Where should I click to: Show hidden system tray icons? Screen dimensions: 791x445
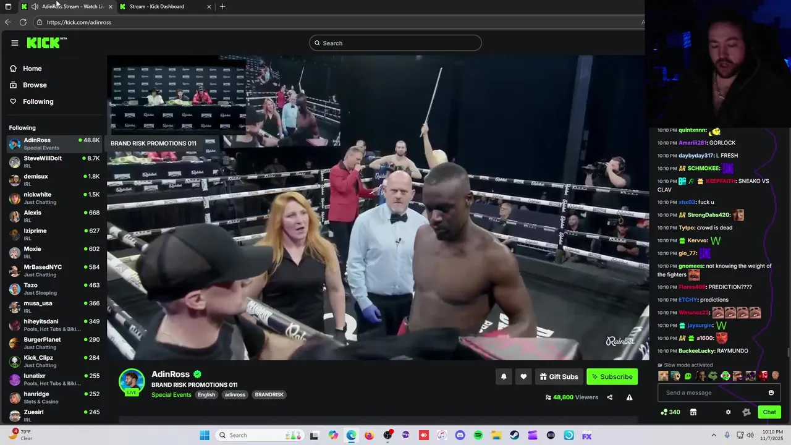[x=714, y=435]
